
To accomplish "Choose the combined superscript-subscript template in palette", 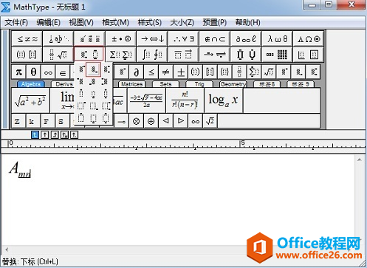I will point(106,69).
